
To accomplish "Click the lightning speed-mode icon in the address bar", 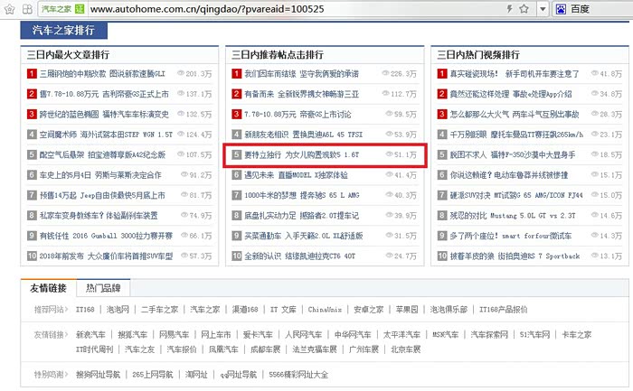I will [x=509, y=9].
